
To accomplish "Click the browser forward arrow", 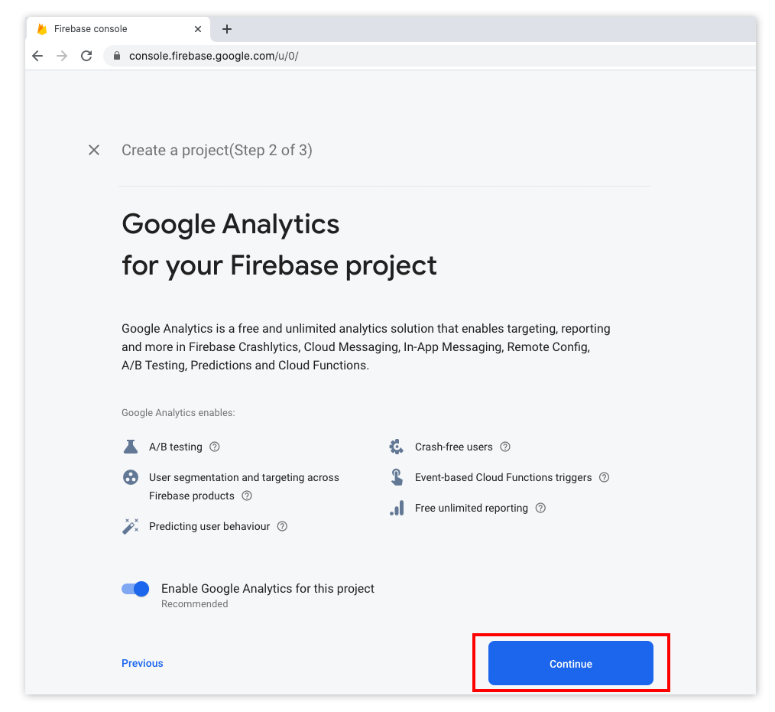I will [62, 56].
